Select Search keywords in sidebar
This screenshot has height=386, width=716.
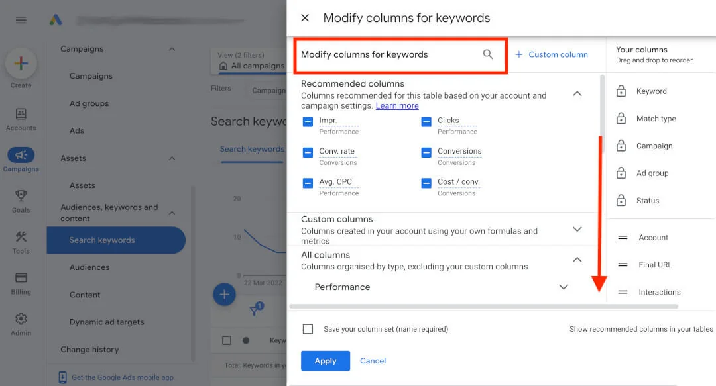coord(116,240)
